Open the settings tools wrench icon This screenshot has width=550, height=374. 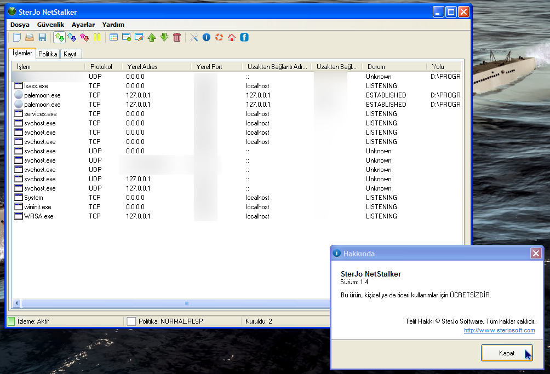193,37
